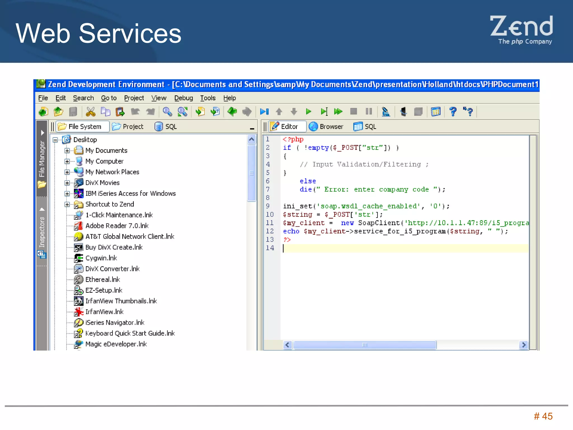The image size is (573, 430).
Task: Click the Copy toolbar icon
Action: coord(105,112)
